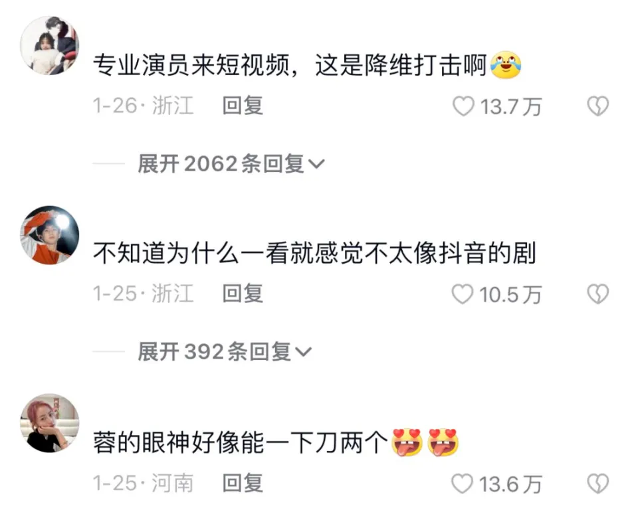Image resolution: width=634 pixels, height=524 pixels.
Task: Like the comment with 10.5万 likes
Action: [x=462, y=294]
